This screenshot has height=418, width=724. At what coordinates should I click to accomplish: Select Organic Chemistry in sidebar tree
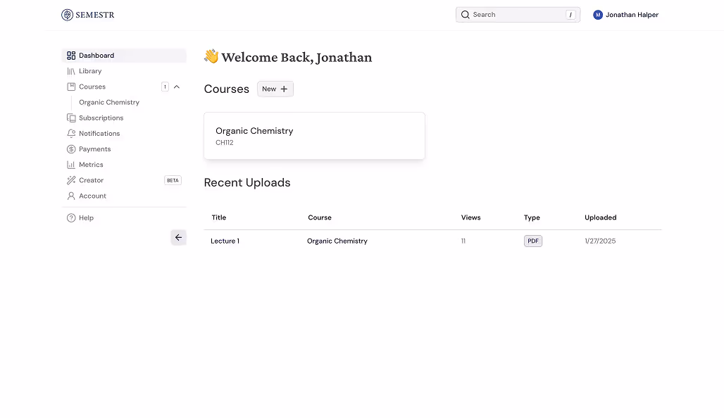[109, 103]
